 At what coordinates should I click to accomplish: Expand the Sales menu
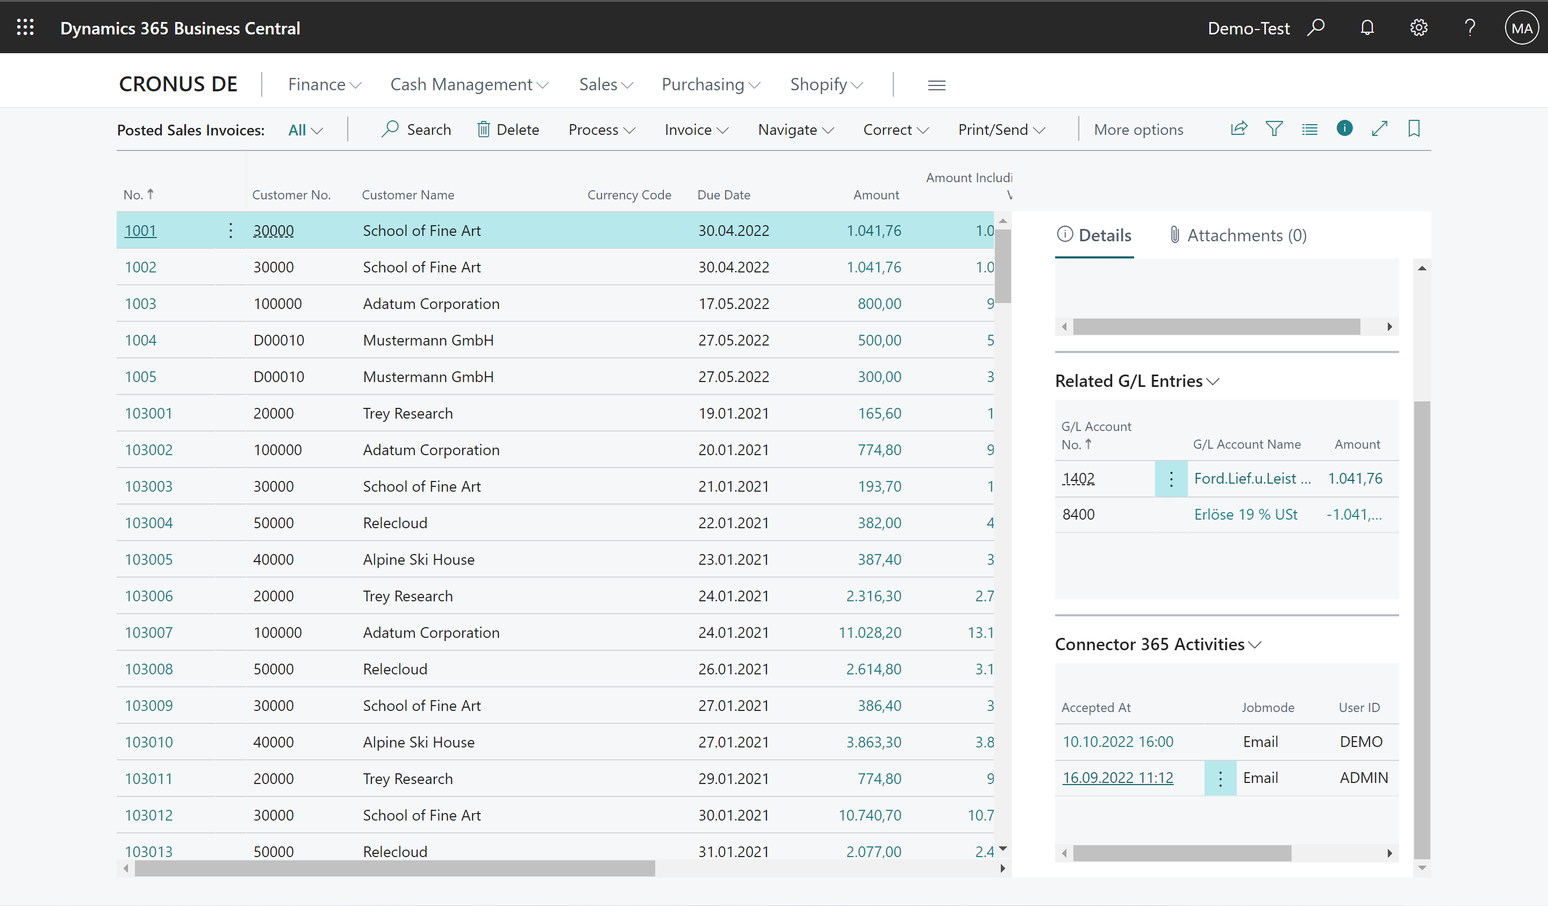click(606, 85)
